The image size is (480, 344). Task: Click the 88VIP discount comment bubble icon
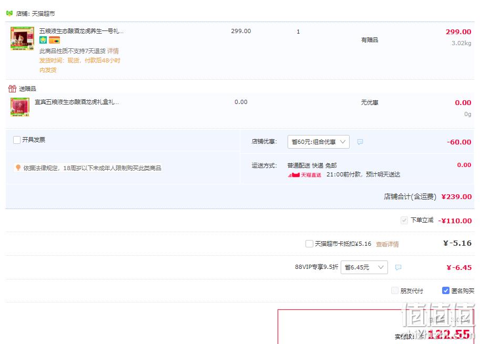tap(398, 267)
